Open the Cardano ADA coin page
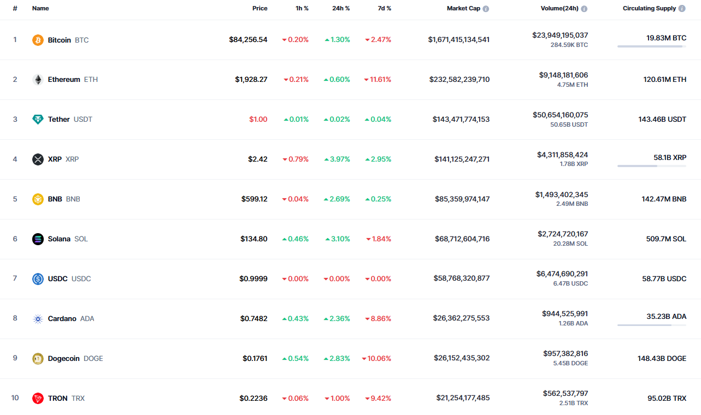The width and height of the screenshot is (701, 415). point(62,319)
